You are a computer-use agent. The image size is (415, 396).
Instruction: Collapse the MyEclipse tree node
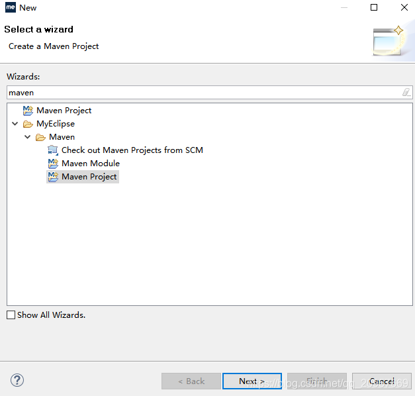coord(15,124)
